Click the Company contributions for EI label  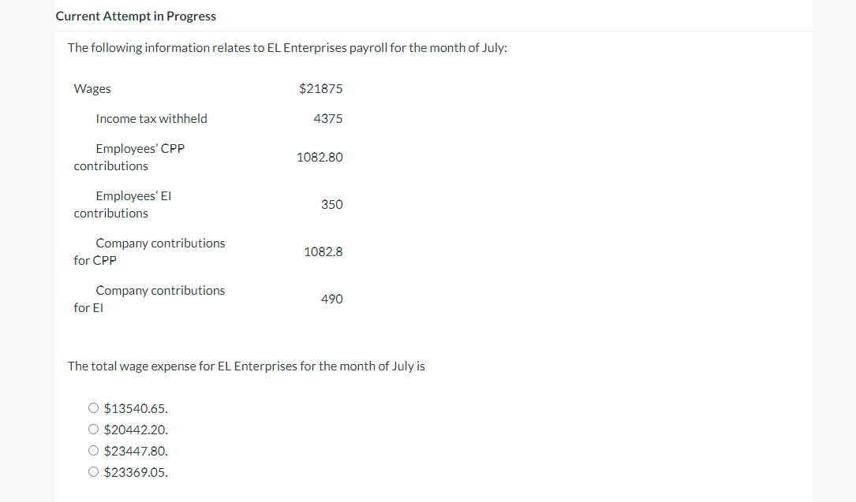(x=150, y=299)
